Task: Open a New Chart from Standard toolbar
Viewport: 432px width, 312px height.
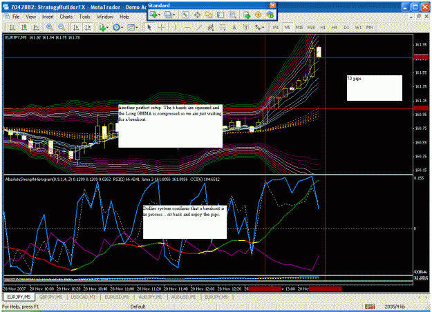Action: (153, 15)
